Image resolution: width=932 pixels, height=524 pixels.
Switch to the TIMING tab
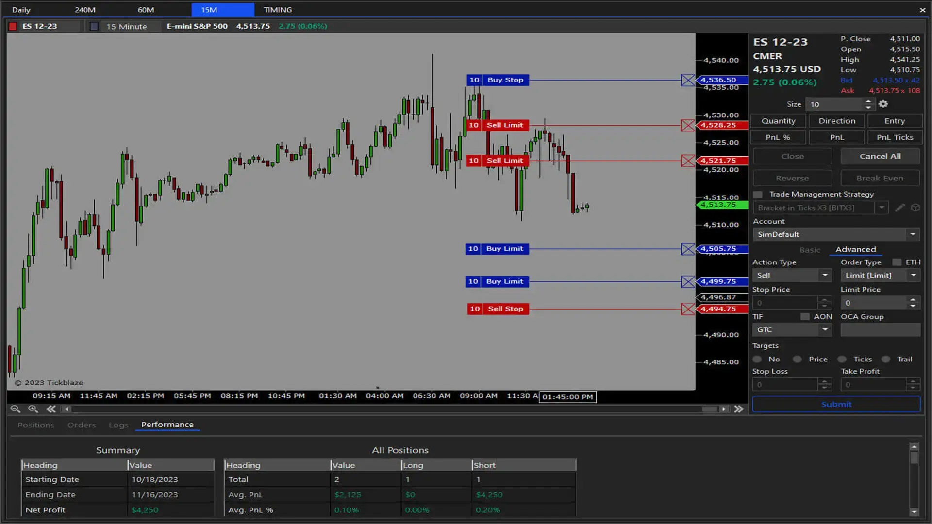click(x=278, y=10)
